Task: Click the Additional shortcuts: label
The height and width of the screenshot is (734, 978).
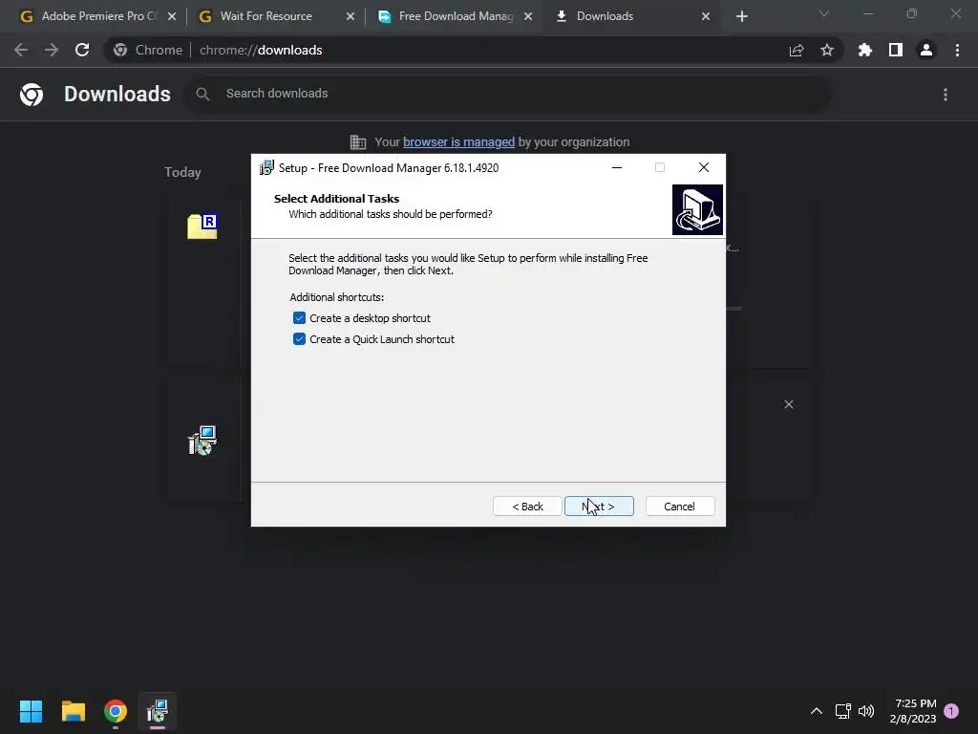Action: pos(337,297)
